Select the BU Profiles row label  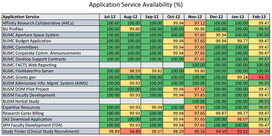(51, 29)
